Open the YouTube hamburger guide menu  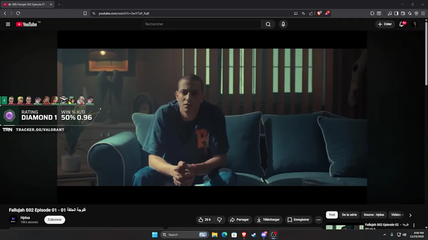point(8,24)
